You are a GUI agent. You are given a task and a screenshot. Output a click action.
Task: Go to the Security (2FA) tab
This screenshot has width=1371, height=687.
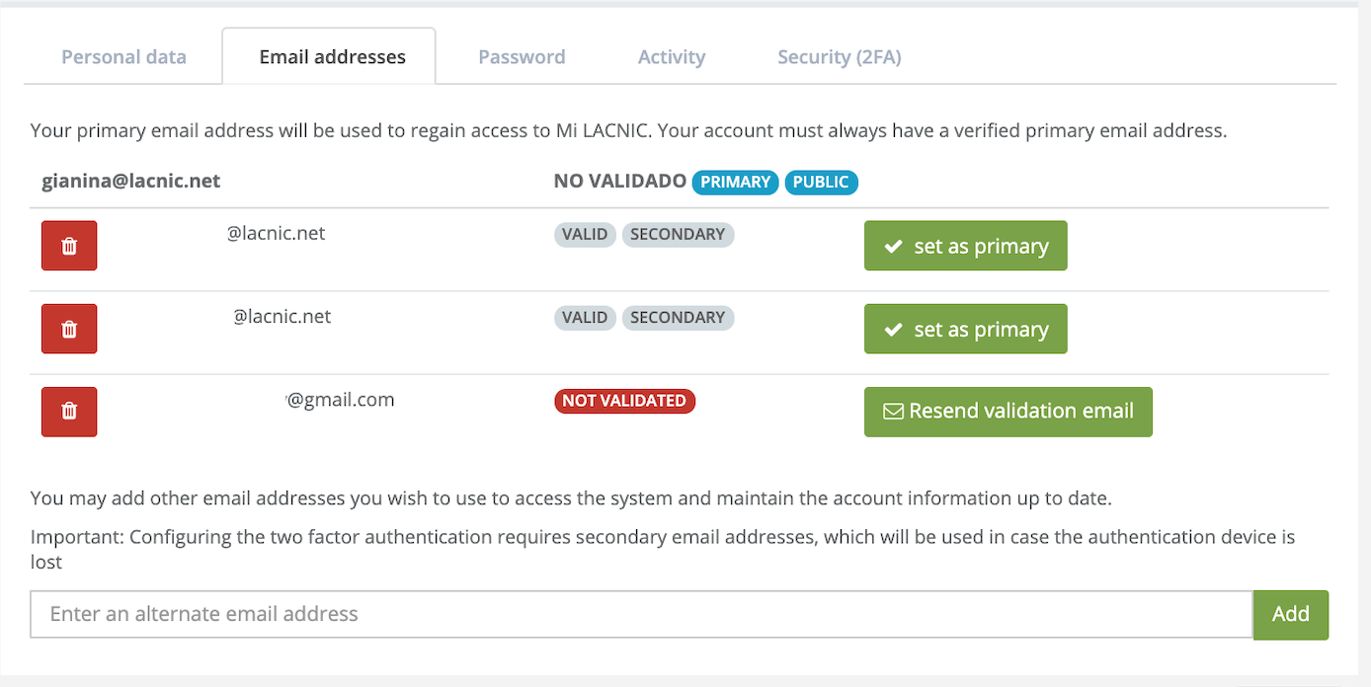coord(839,57)
